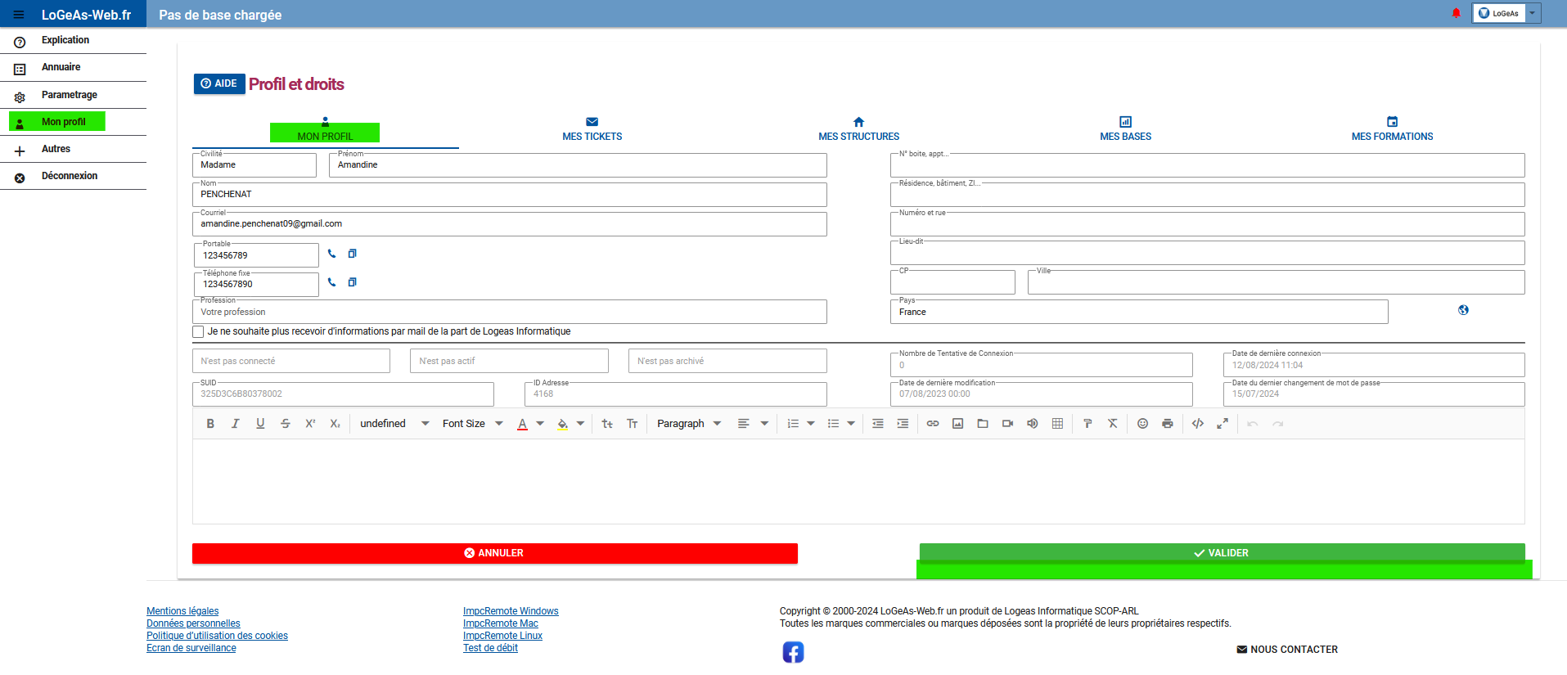The width and height of the screenshot is (1567, 675).
Task: Toggle the 'N'est pas archivé' status field
Action: [727, 361]
